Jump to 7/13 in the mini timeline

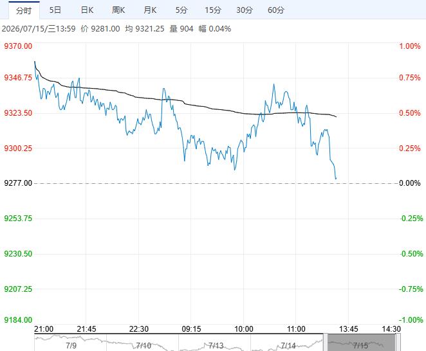216,346
